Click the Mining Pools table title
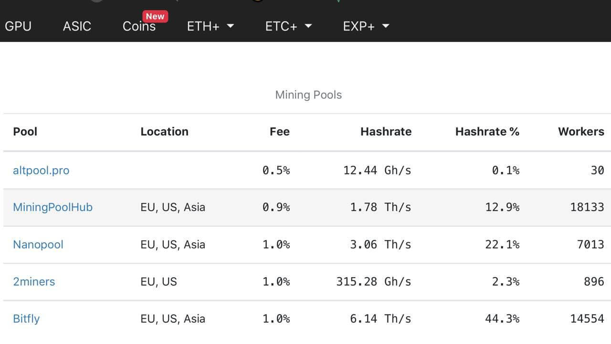The height and width of the screenshot is (344, 611). [308, 95]
